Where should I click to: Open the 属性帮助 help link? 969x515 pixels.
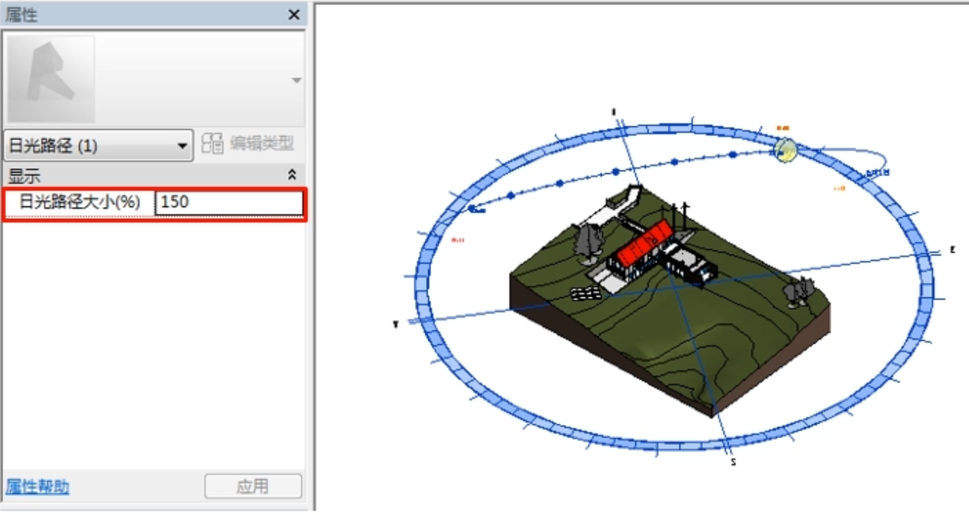(x=38, y=486)
